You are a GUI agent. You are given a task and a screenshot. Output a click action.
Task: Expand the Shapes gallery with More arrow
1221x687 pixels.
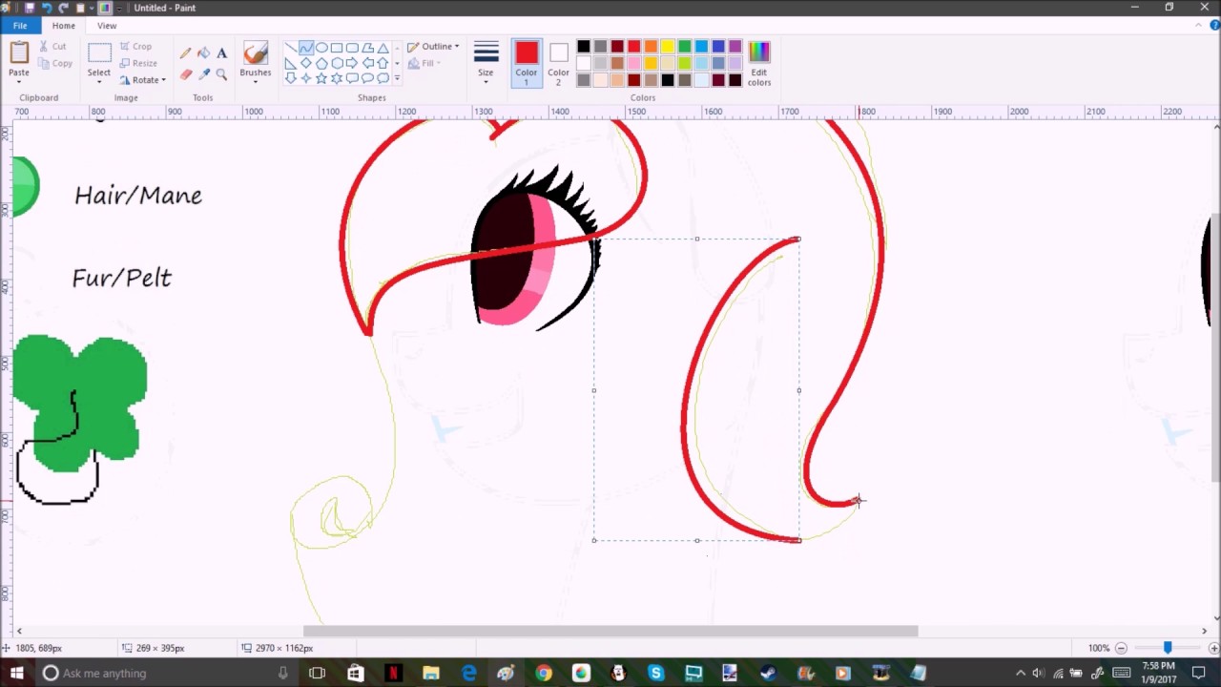397,78
